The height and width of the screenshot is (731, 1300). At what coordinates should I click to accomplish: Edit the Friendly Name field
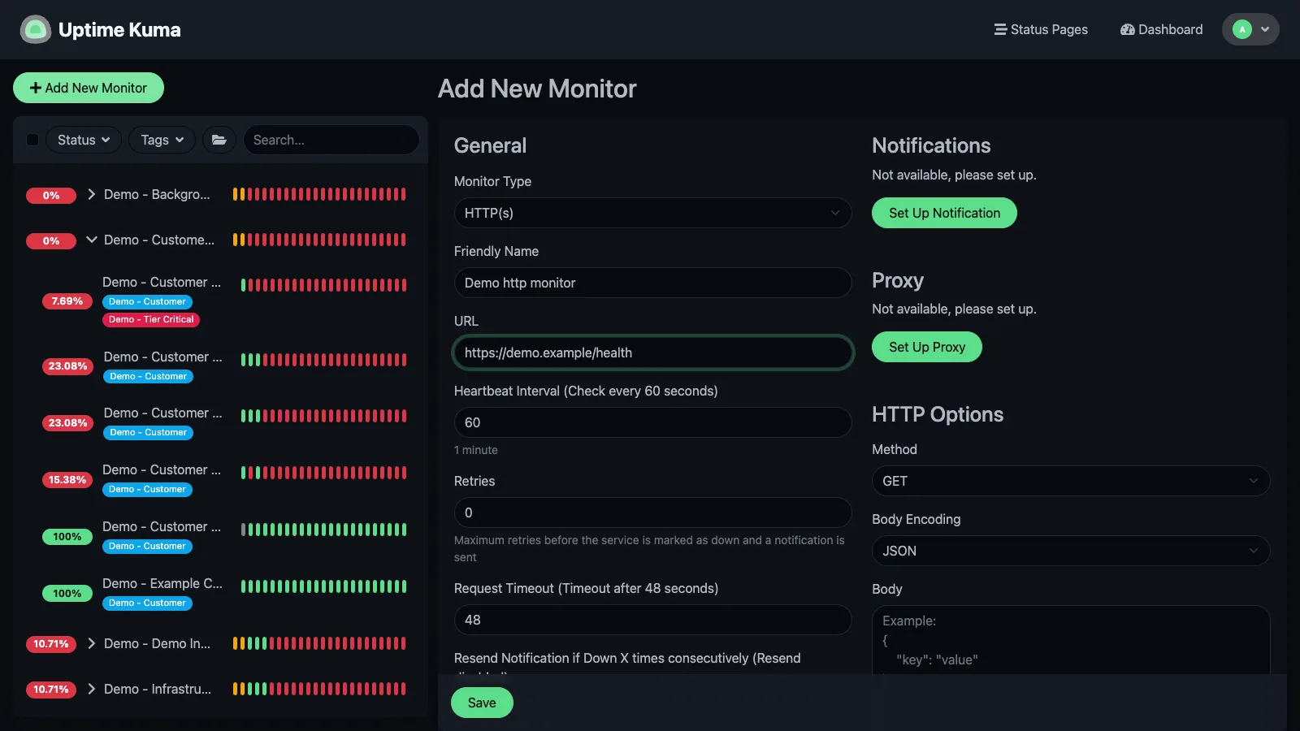tap(652, 283)
